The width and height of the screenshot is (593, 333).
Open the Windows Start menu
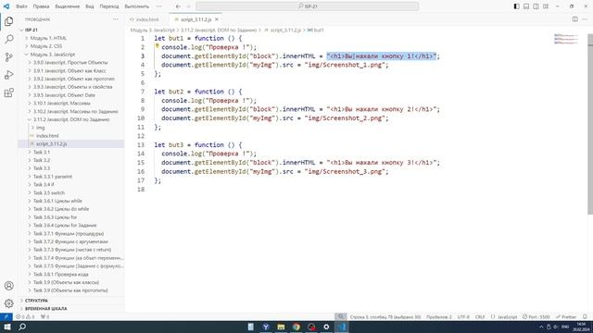click(x=7, y=327)
